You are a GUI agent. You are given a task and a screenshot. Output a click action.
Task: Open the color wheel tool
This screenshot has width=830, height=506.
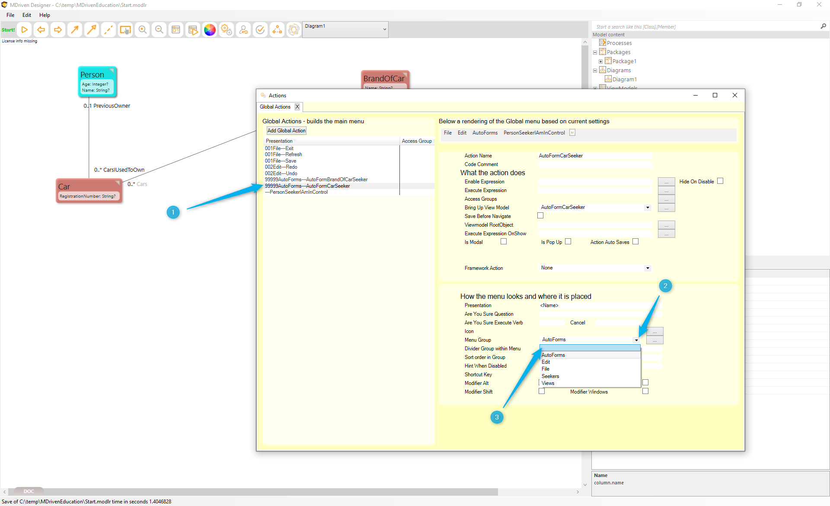click(x=210, y=30)
